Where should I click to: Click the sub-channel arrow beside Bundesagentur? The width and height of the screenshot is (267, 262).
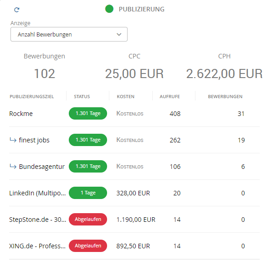[x=13, y=166]
